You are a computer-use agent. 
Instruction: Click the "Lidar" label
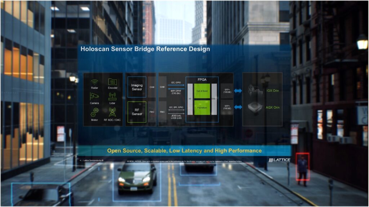(x=112, y=103)
